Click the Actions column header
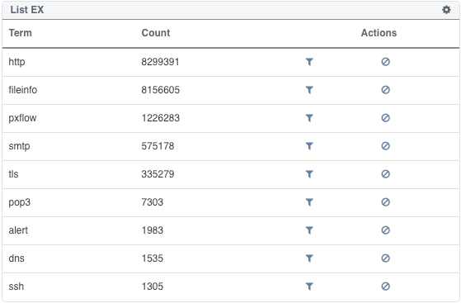 pyautogui.click(x=379, y=33)
